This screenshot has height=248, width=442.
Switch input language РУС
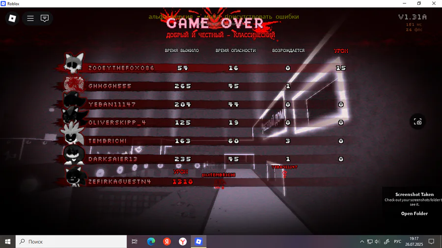[x=397, y=242]
